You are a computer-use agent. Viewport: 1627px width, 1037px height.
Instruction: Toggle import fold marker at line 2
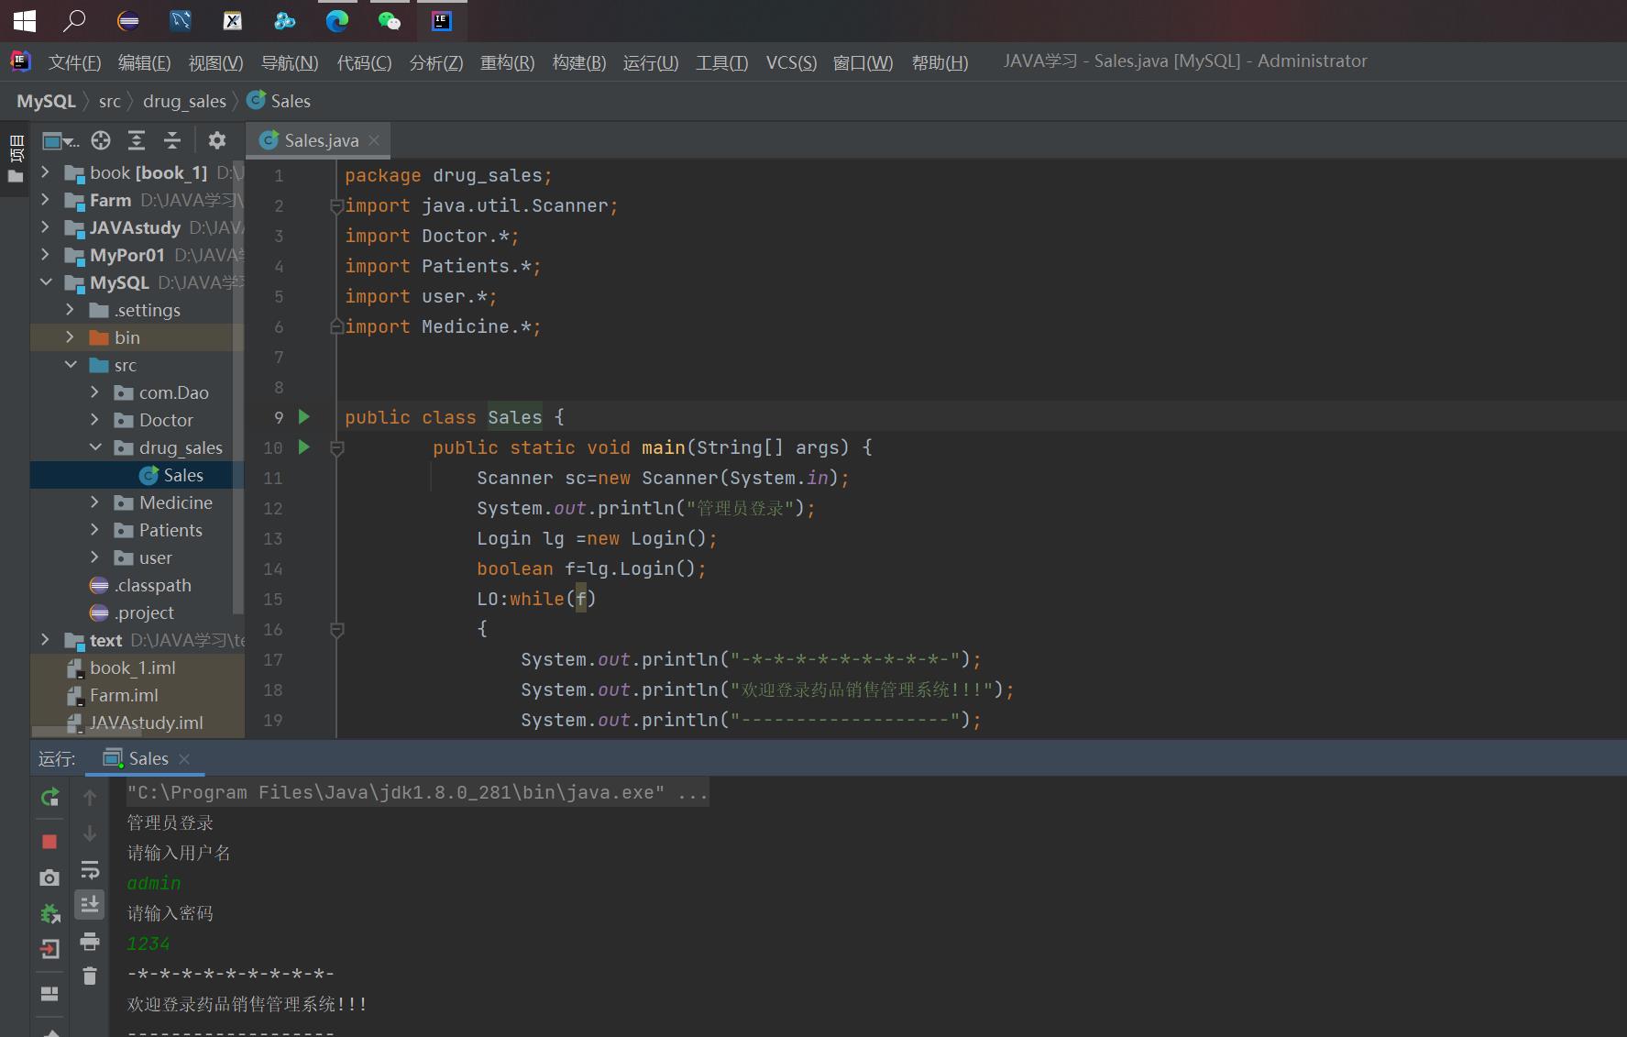336,206
